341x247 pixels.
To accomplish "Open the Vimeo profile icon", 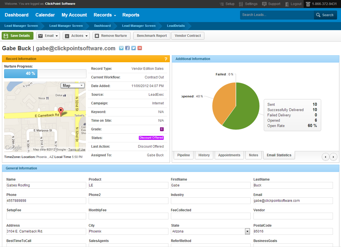I will pos(121,48).
